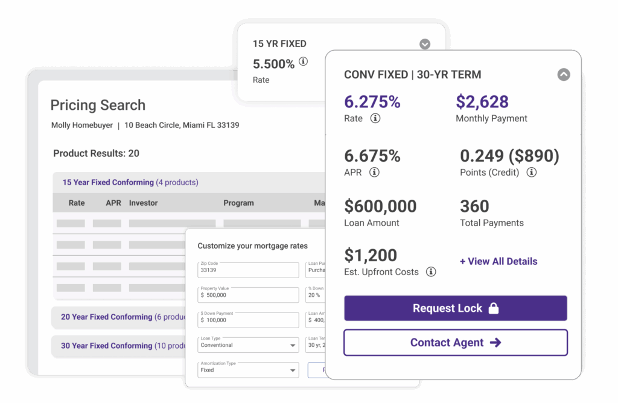
Task: Click the $2,628 Monthly Payment value
Action: (482, 102)
